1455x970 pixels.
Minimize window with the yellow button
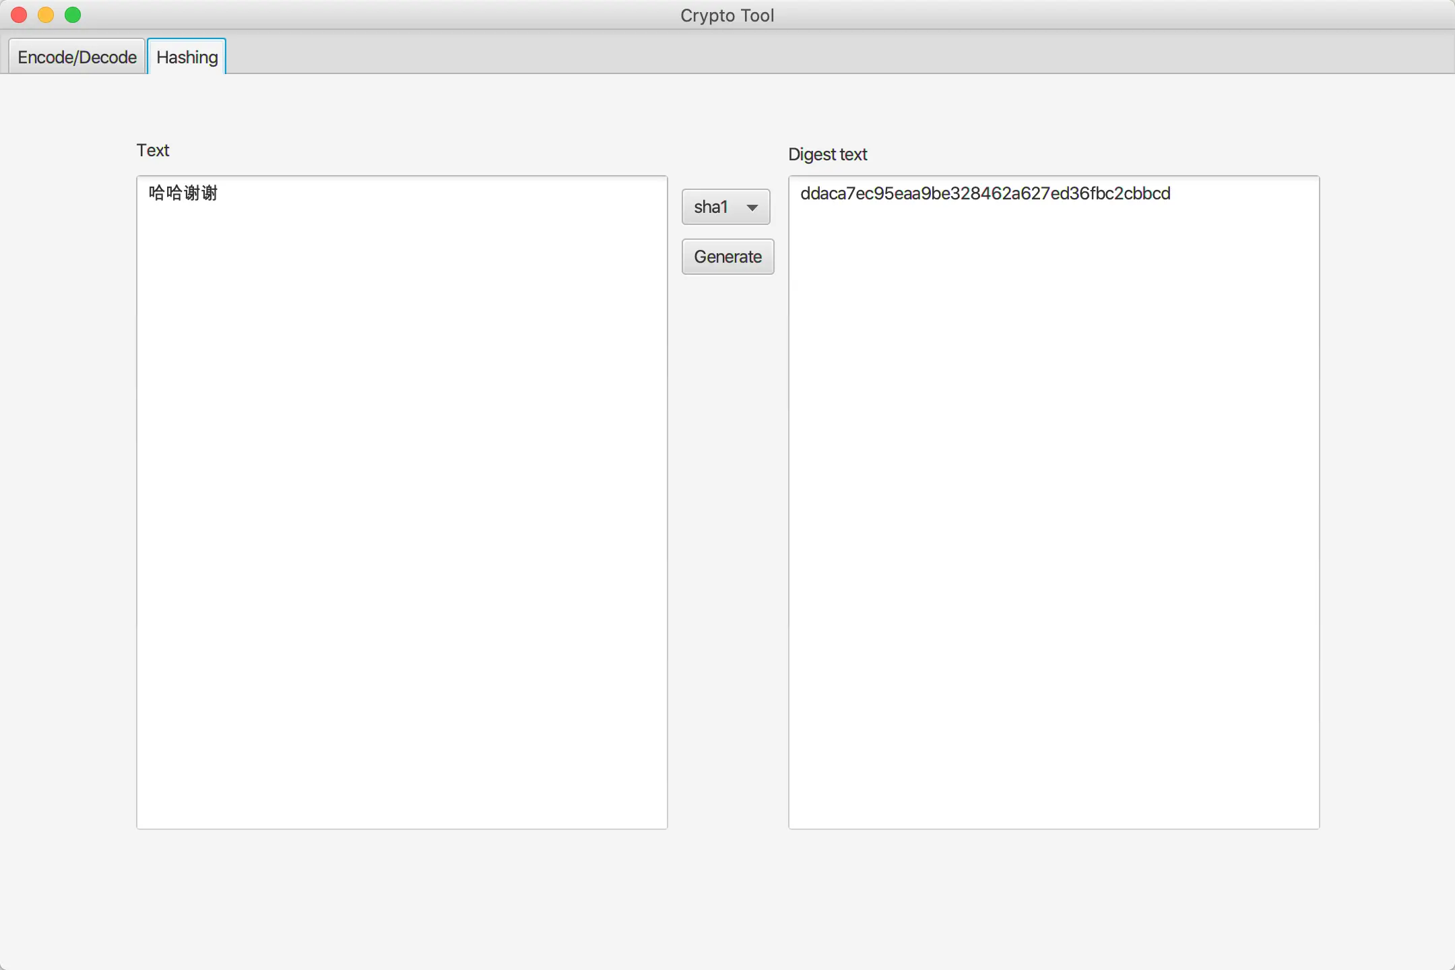point(46,15)
